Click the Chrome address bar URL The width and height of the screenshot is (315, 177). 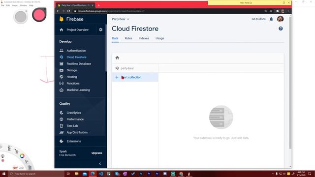(111, 11)
